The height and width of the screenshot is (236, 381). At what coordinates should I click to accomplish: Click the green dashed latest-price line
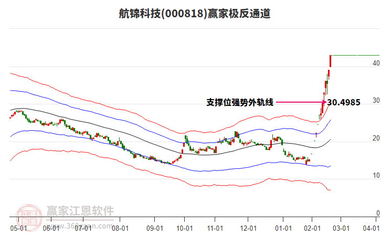(x=356, y=56)
